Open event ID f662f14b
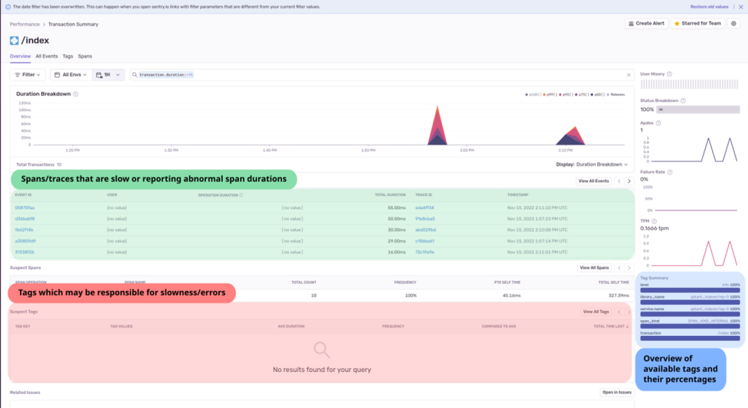 pyautogui.click(x=24, y=230)
